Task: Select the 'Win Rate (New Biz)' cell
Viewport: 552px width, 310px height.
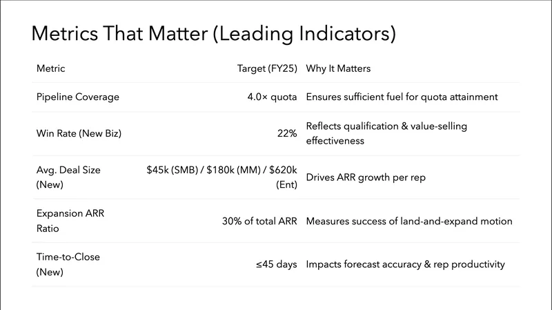Action: point(81,133)
